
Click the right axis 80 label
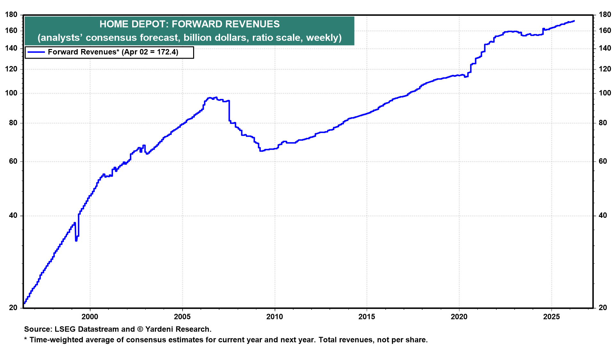tap(603, 123)
